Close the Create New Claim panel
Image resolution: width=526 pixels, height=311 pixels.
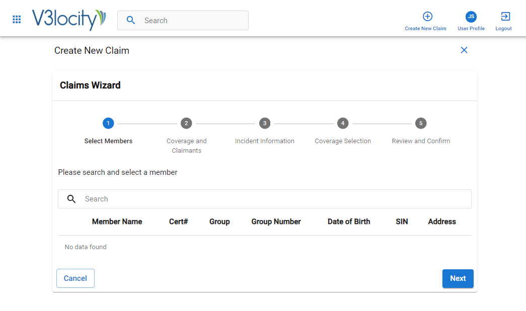click(x=464, y=50)
